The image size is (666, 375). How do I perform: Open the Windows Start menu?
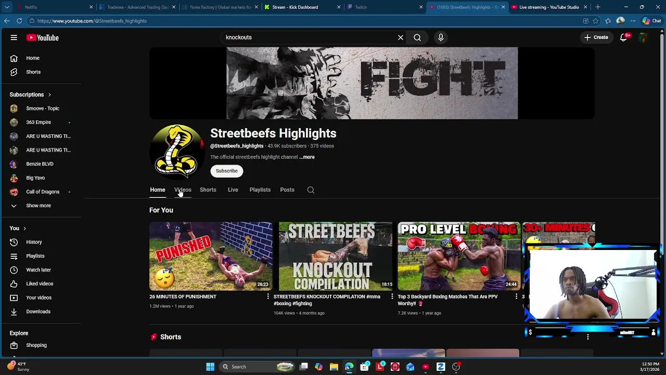[x=210, y=367]
